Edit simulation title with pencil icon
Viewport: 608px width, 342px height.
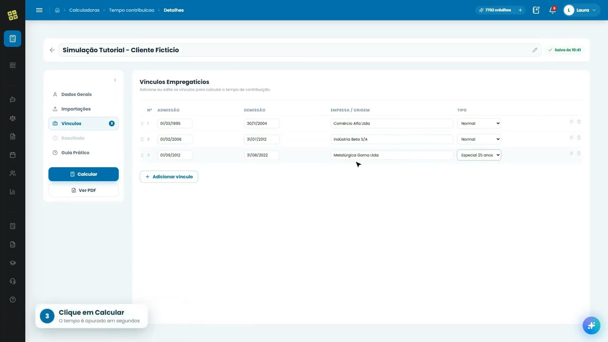point(535,50)
